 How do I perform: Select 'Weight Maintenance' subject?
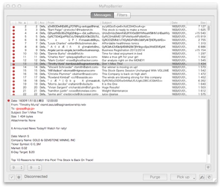115,91
